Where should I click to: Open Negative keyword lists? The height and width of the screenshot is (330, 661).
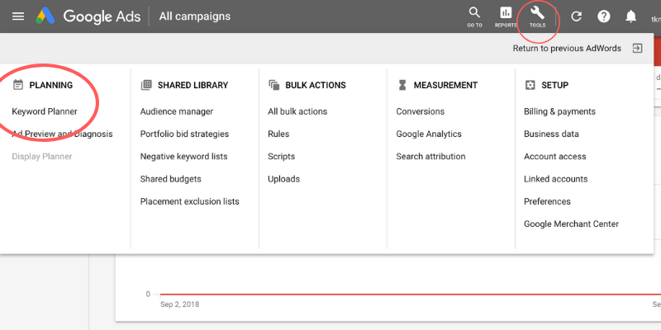click(183, 157)
